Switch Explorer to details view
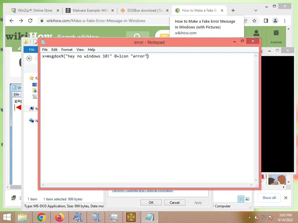Screen dimensions: 298x223 pyautogui.click(x=241, y=199)
